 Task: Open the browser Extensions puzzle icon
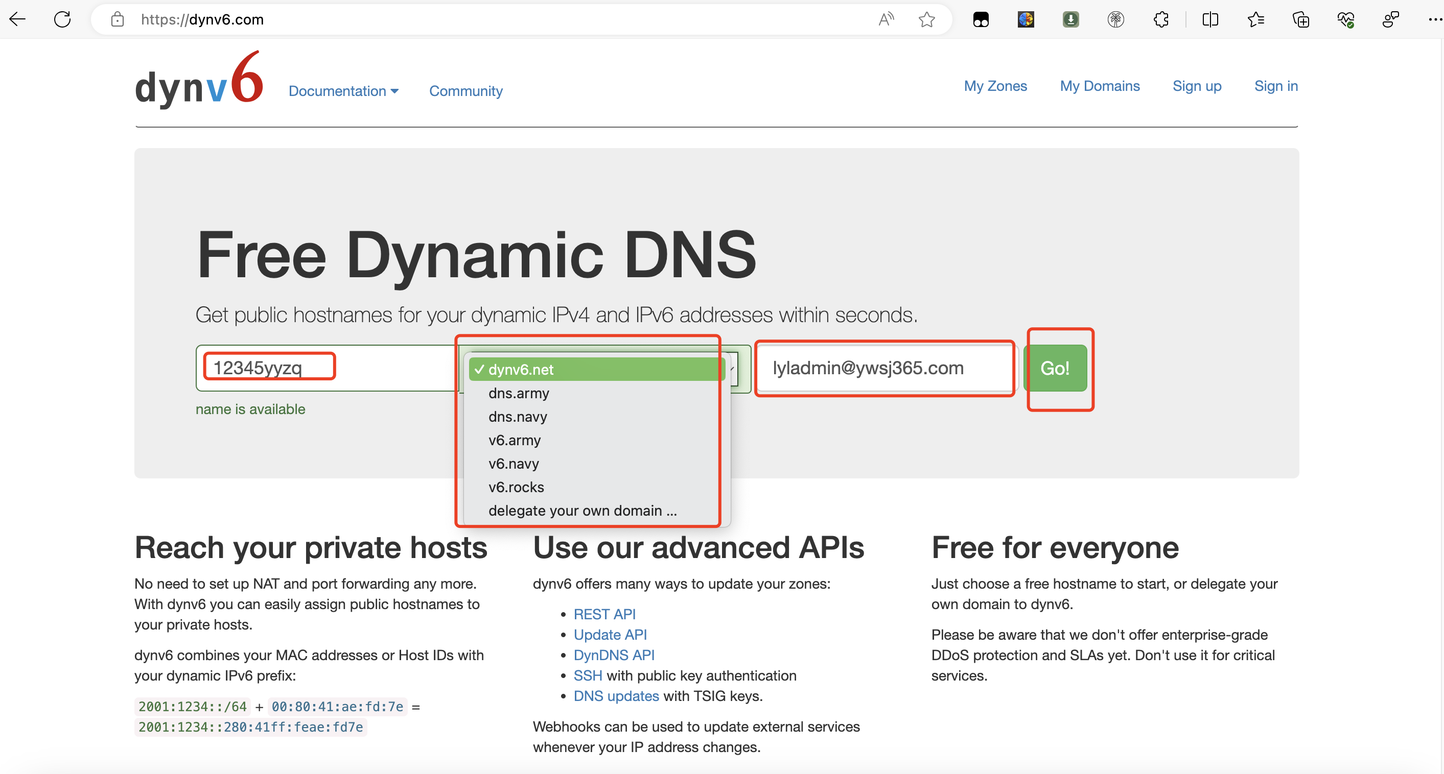(x=1161, y=19)
